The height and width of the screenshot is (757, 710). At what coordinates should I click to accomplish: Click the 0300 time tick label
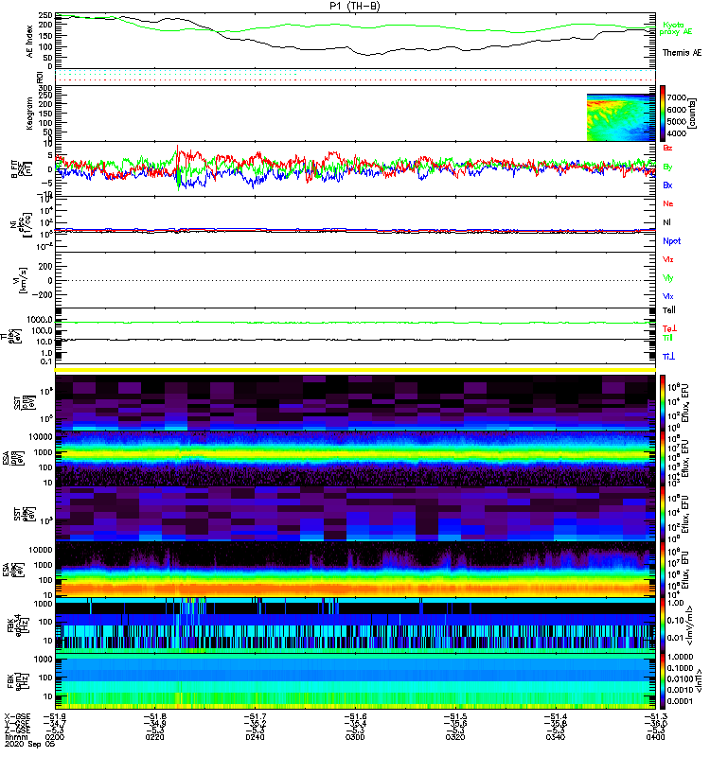coord(355,737)
